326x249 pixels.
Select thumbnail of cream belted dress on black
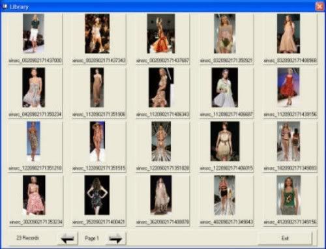(x=225, y=141)
